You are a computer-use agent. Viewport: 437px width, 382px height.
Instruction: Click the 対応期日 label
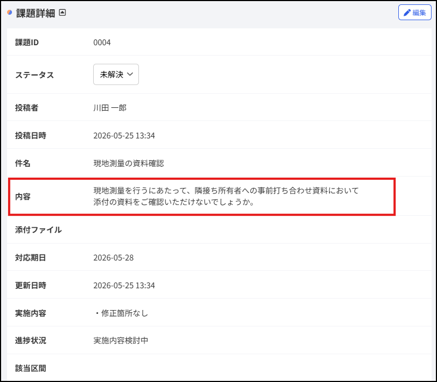point(31,257)
